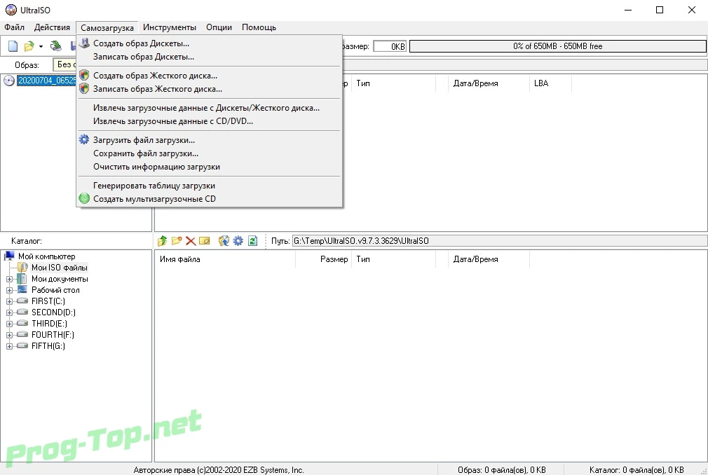Screen dimensions: 708x475
Task: Choose Записать образ Жесткого диска...
Action: click(209, 89)
